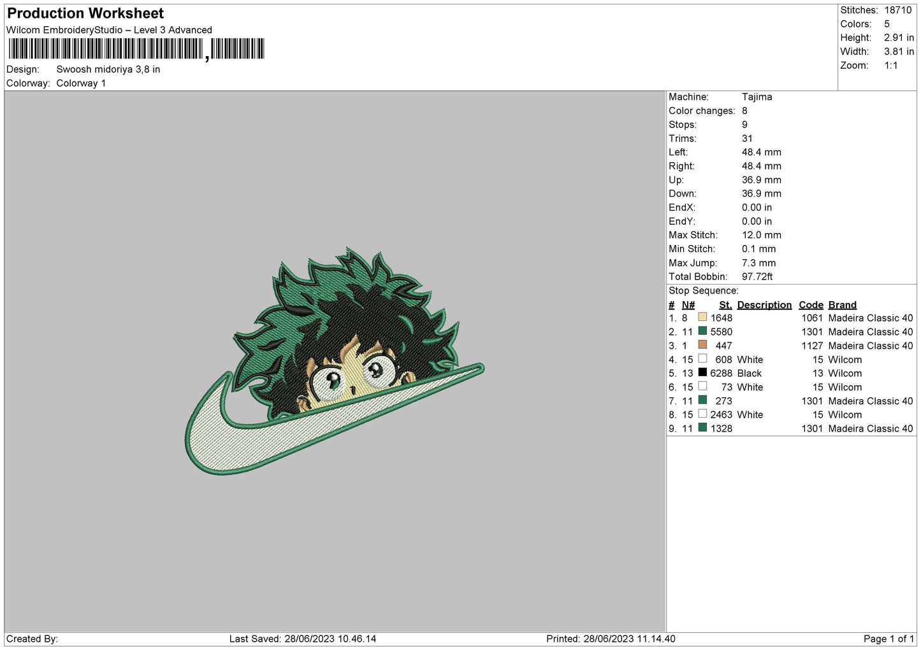Click the green swatch in stop 9
This screenshot has height=650, width=921.
[702, 428]
